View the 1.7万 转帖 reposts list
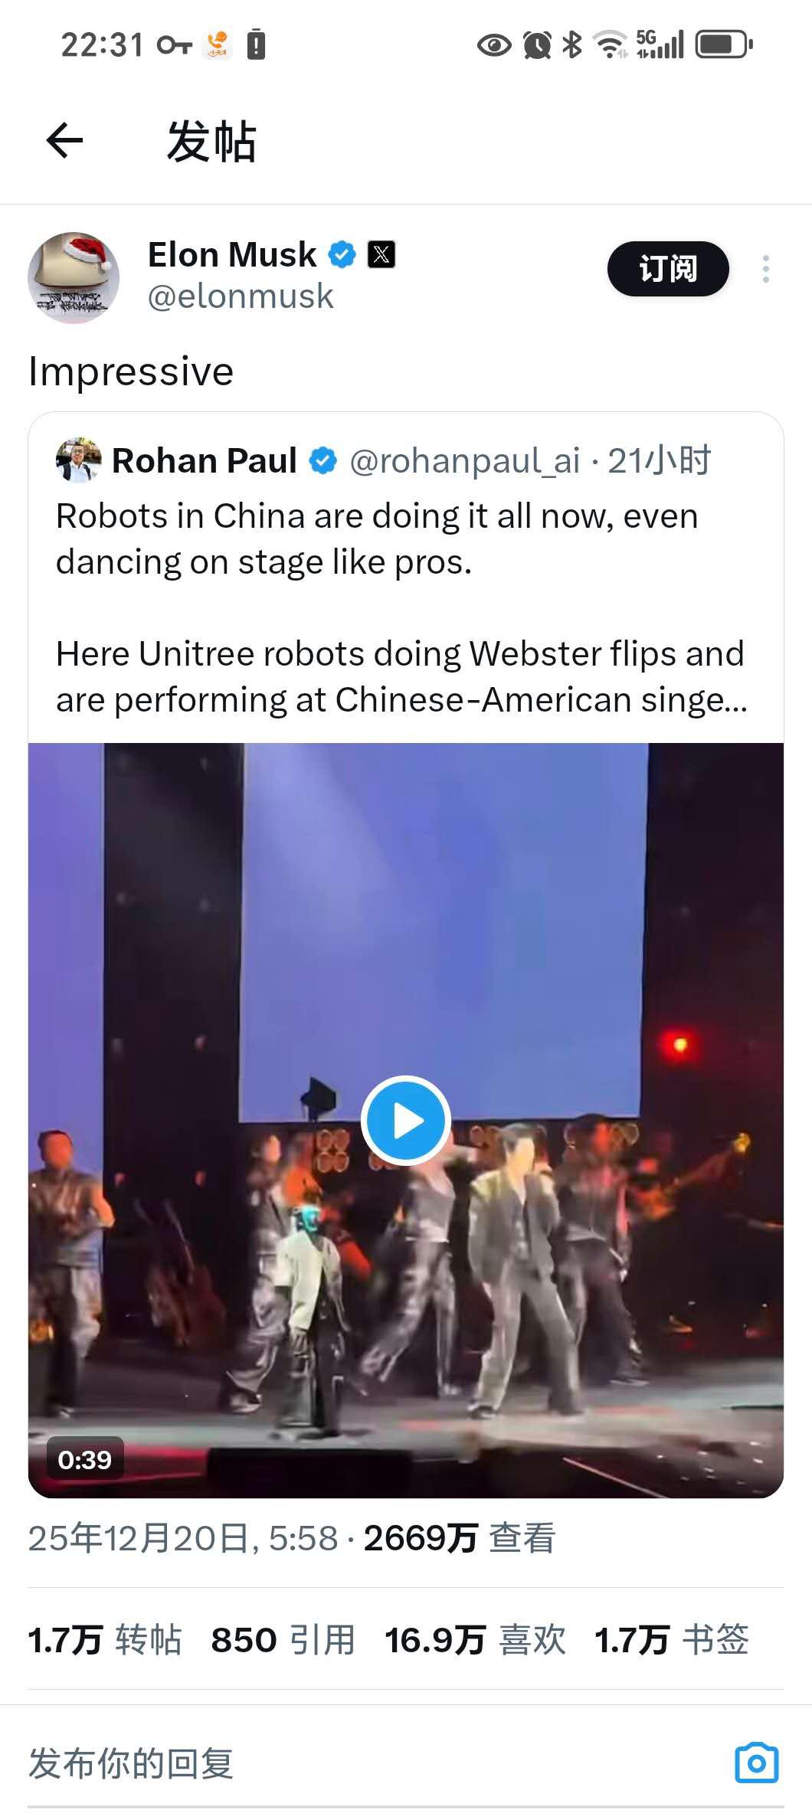812x1820 pixels. pos(105,1640)
